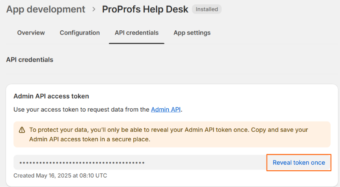Click the warning triangle icon
Image resolution: width=340 pixels, height=187 pixels.
point(22,130)
